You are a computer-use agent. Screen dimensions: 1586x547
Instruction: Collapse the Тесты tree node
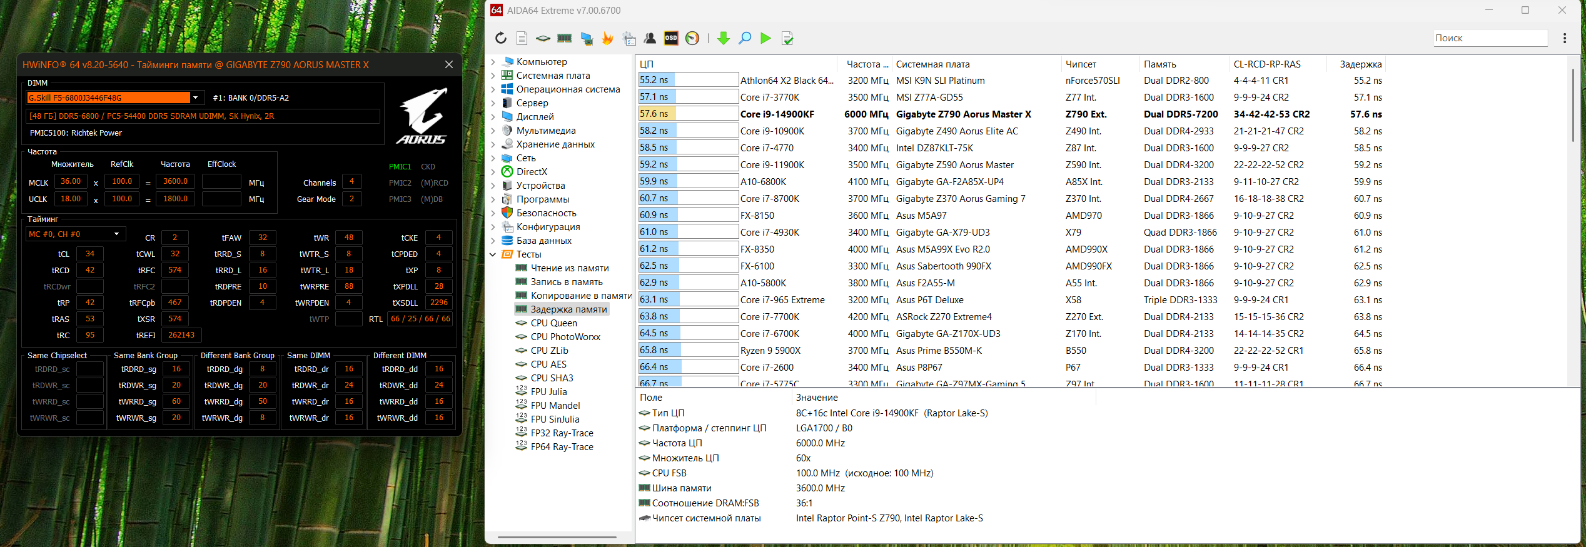click(493, 254)
